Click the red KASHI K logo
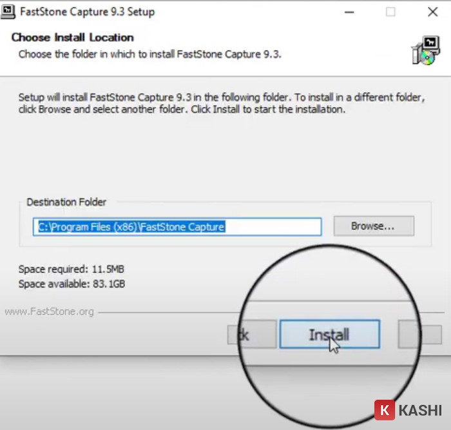This screenshot has height=430, width=451. [x=385, y=411]
